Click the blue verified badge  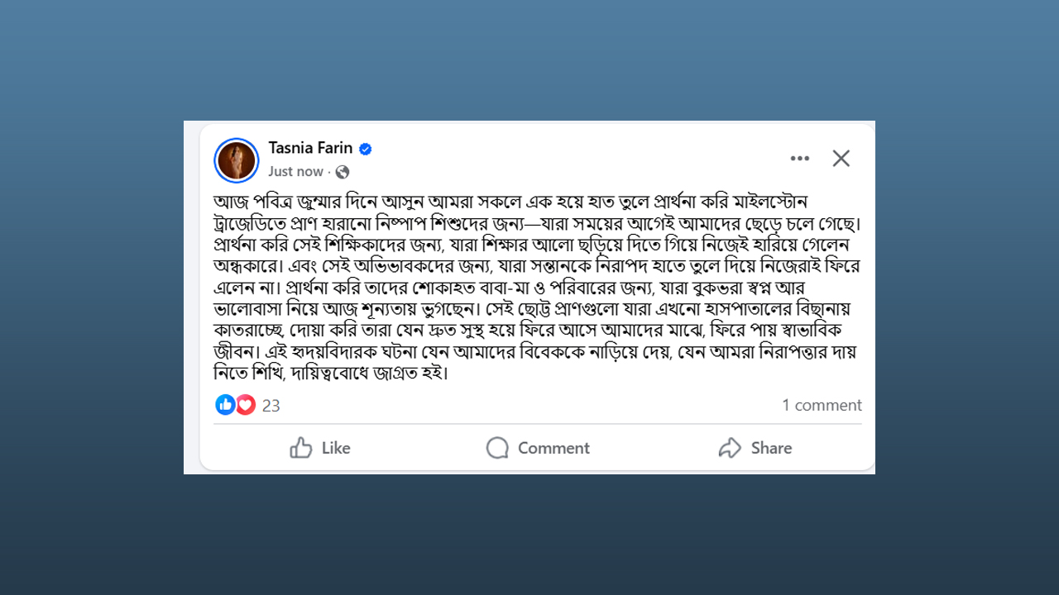point(366,149)
